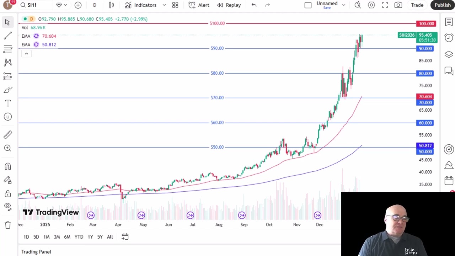
Task: Open the target screener icon on right sidebar
Action: click(x=449, y=149)
